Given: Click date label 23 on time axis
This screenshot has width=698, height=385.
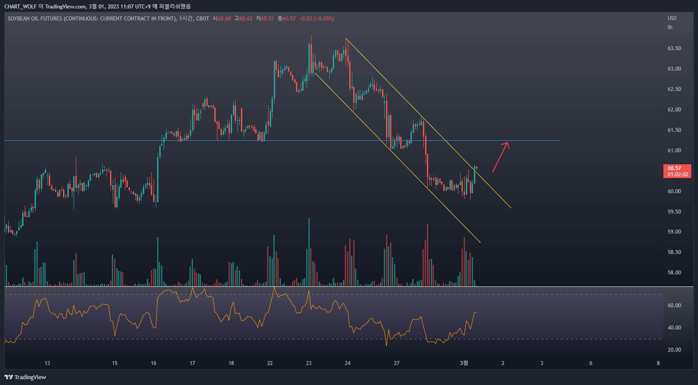Looking at the screenshot, I should point(309,363).
